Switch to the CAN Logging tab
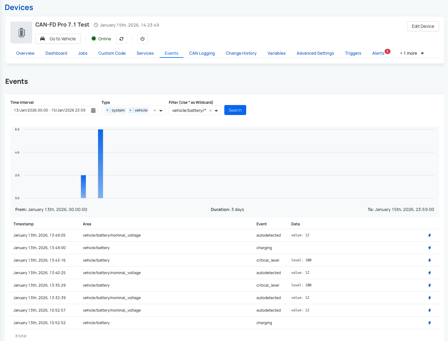 tap(202, 53)
